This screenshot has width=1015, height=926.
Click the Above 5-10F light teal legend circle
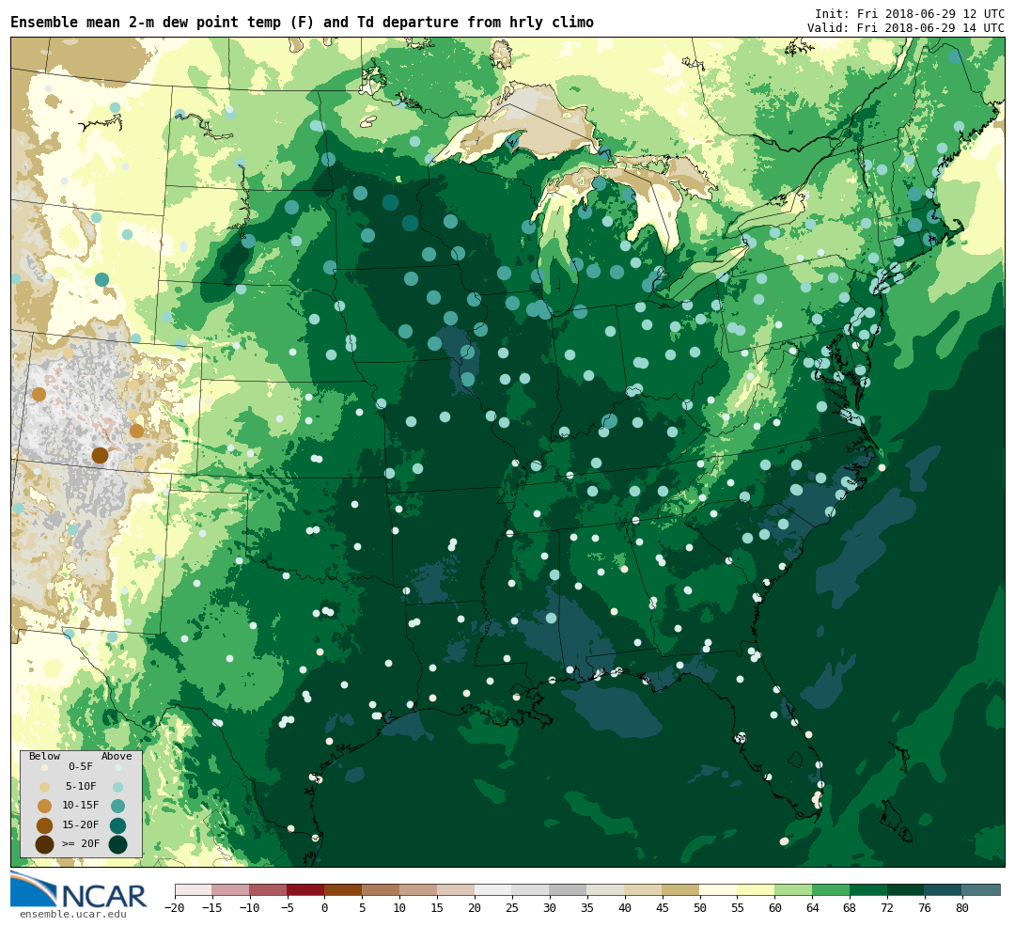[117, 788]
